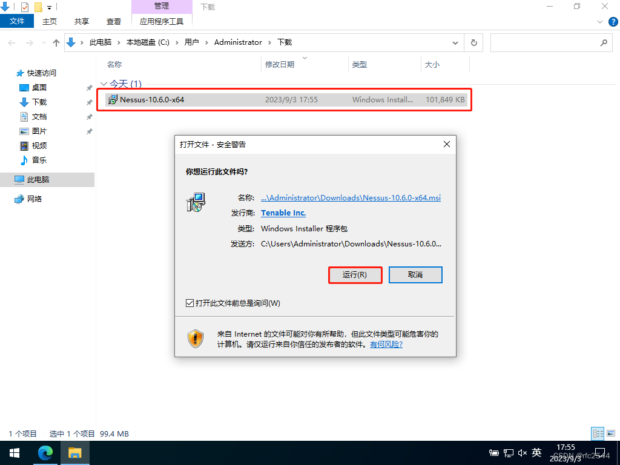Image resolution: width=620 pixels, height=465 pixels.
Task: Go up one folder level arrow
Action: click(56, 43)
